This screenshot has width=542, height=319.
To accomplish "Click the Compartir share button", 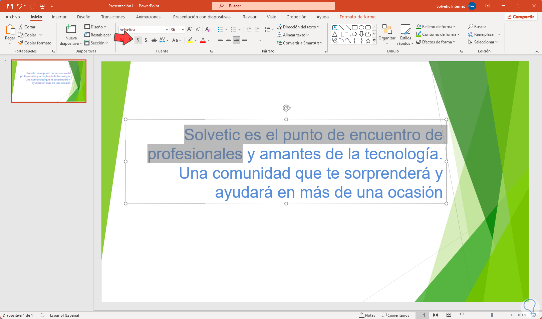I will [521, 17].
